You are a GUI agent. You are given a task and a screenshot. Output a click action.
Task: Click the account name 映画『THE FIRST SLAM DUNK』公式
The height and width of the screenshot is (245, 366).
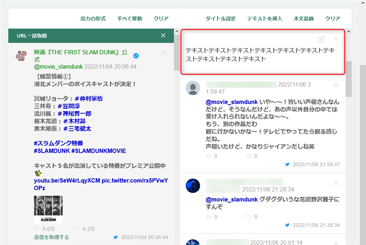81,55
